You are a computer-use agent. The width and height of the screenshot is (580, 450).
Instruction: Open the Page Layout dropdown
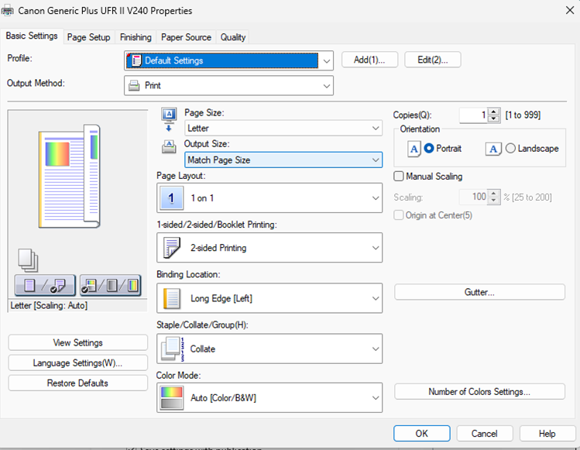point(269,198)
